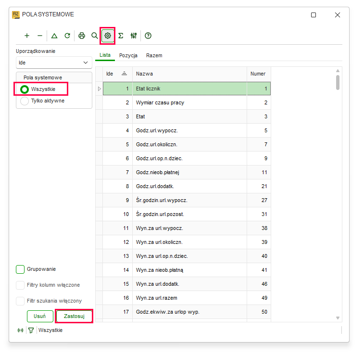
Task: Click the row indicator arrow beside Etat licznik
Action: (100, 89)
